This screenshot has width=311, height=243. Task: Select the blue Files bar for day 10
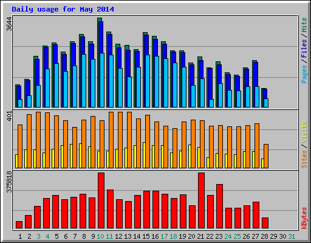[x=101, y=37]
